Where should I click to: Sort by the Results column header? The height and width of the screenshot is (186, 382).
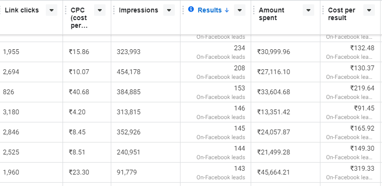click(210, 10)
